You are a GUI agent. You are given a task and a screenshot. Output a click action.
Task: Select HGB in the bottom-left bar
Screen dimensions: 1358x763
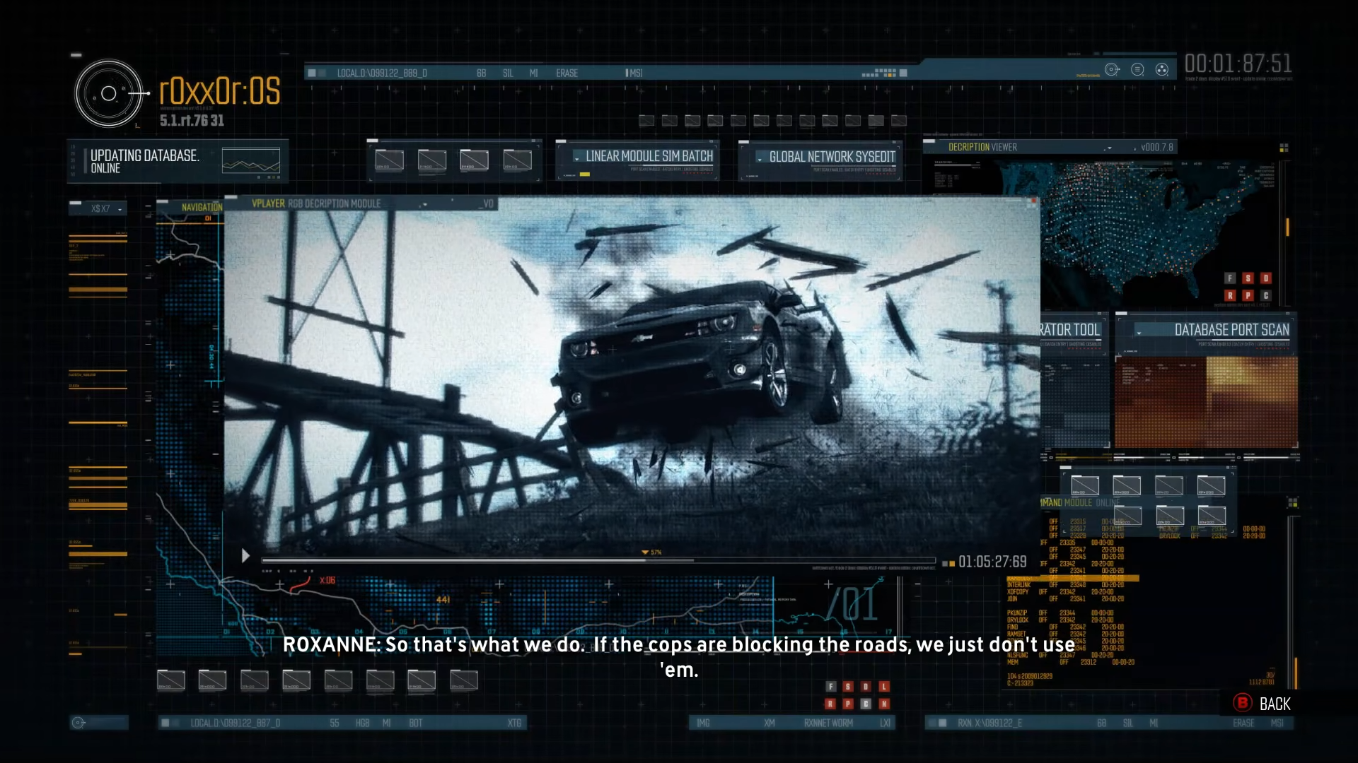point(362,723)
